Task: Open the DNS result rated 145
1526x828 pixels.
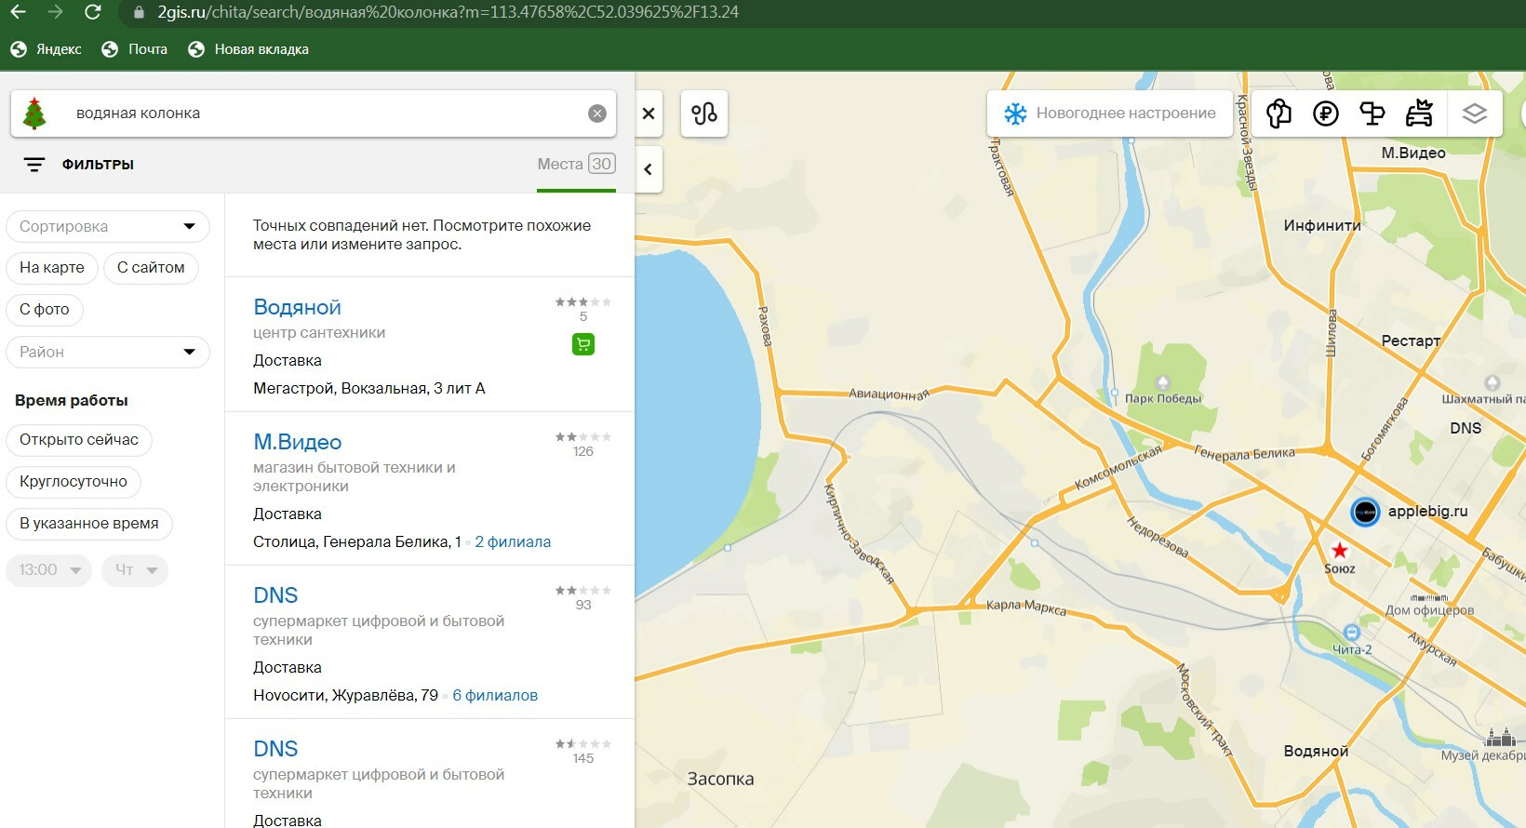Action: 275,749
